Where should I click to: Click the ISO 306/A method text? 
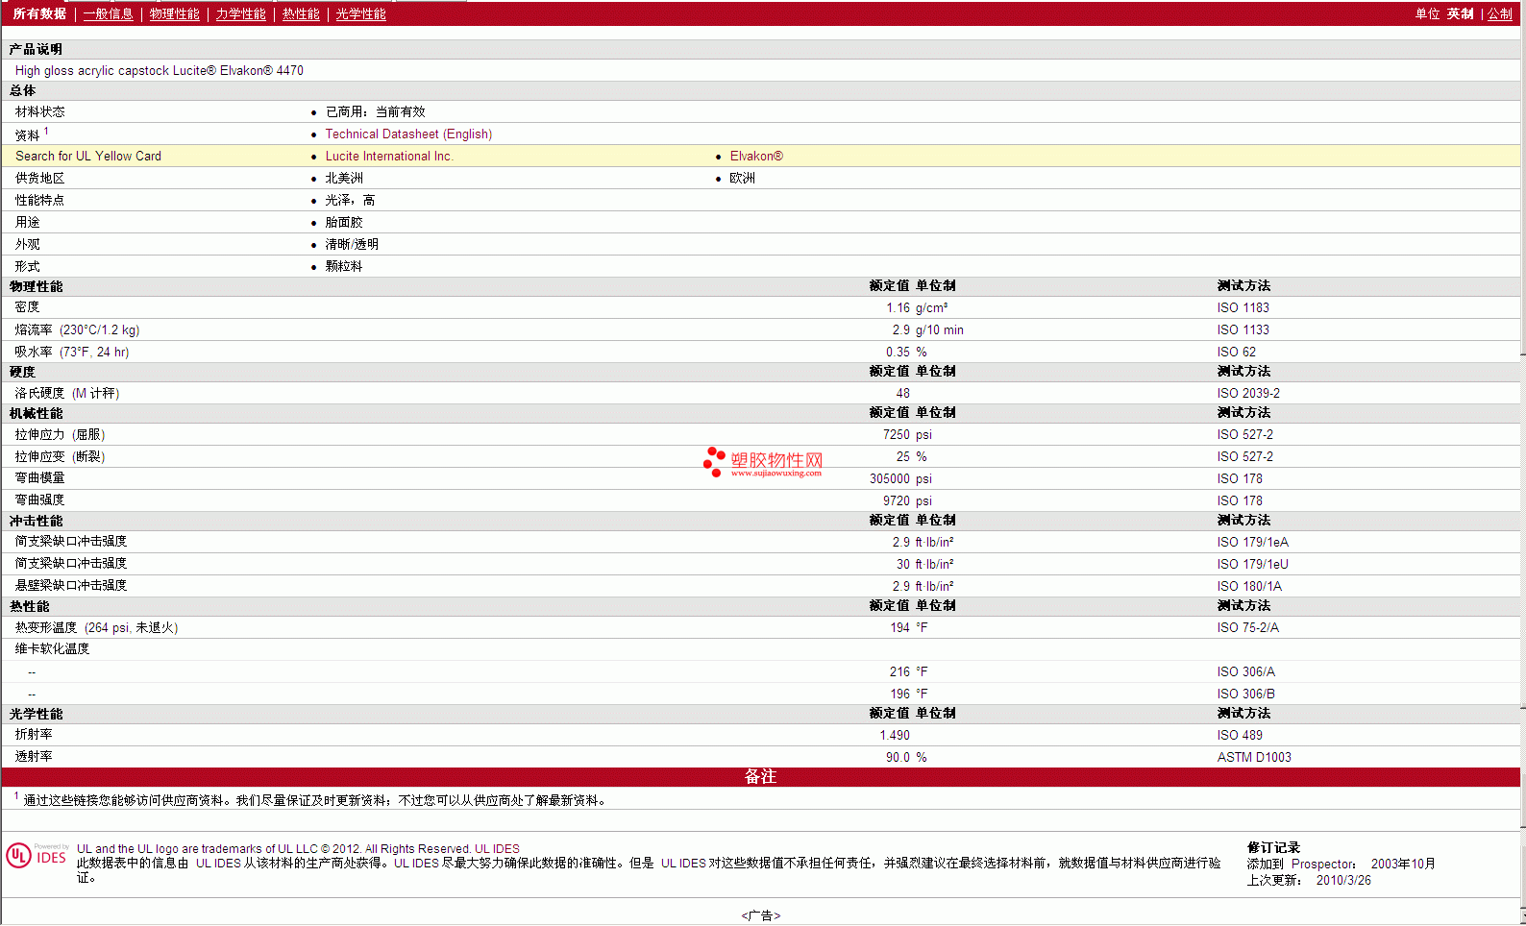coord(1245,672)
